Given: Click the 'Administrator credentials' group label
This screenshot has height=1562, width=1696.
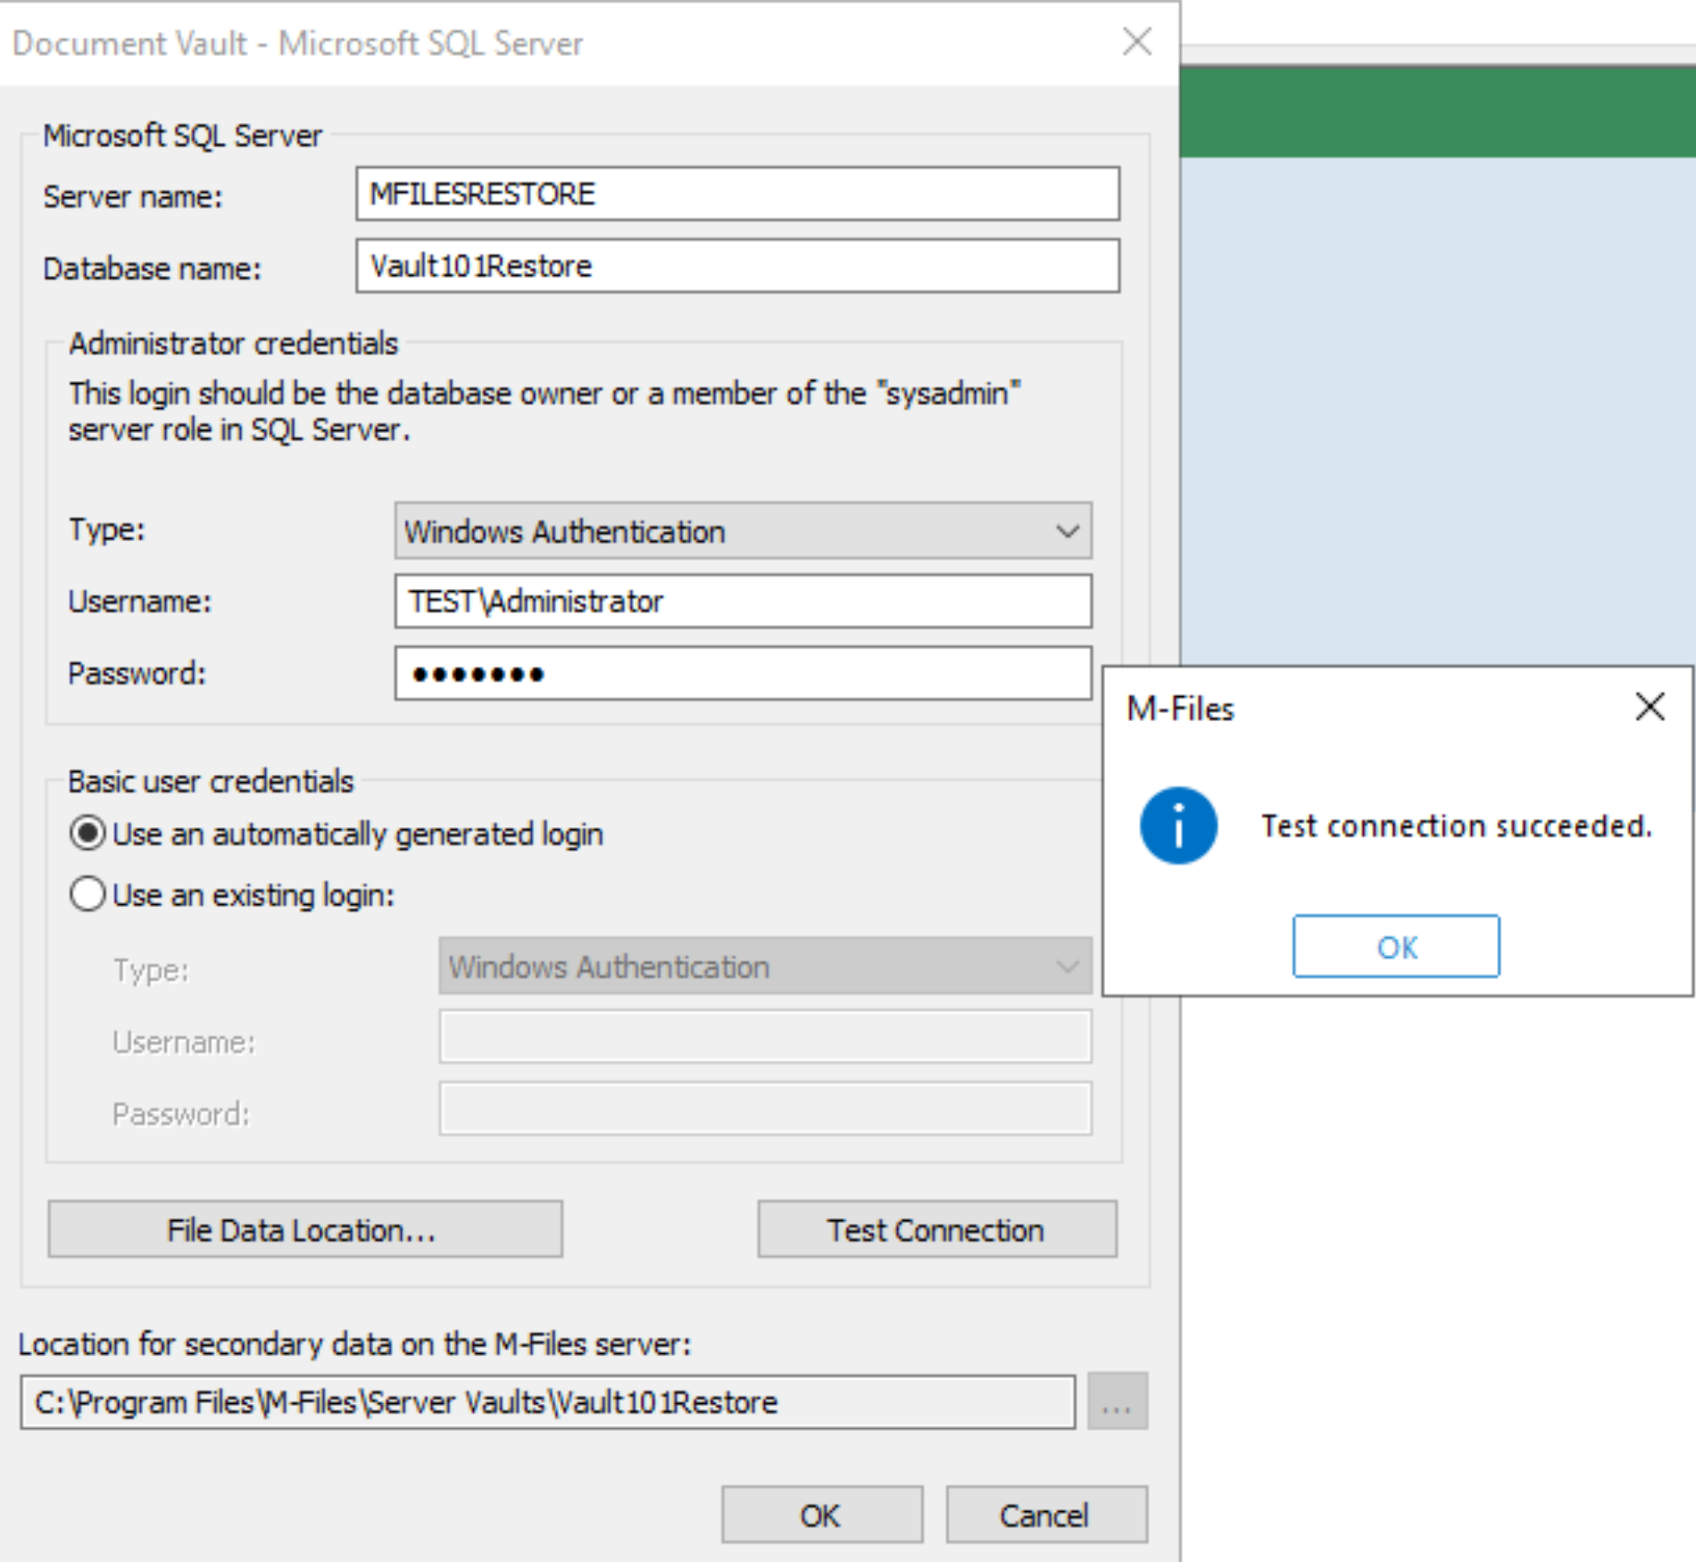Looking at the screenshot, I should pyautogui.click(x=233, y=344).
